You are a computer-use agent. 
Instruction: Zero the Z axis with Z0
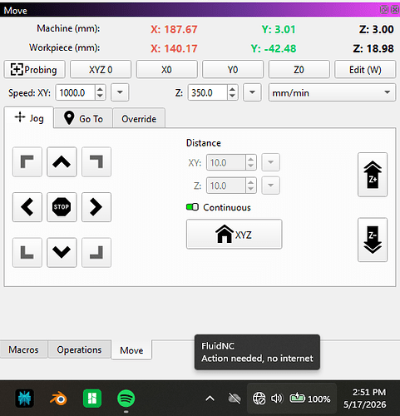[299, 69]
